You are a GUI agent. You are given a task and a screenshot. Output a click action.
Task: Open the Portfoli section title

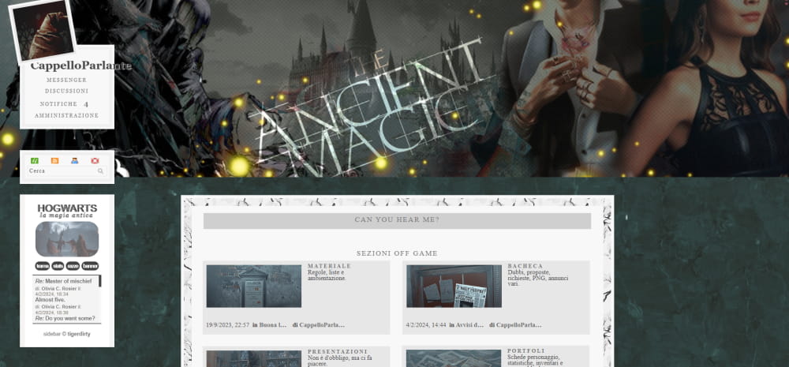[526, 351]
